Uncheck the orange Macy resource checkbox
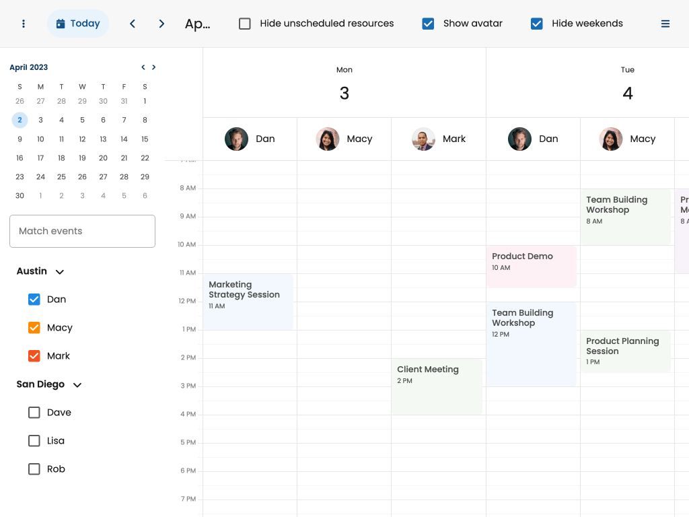689x517 pixels. (34, 328)
